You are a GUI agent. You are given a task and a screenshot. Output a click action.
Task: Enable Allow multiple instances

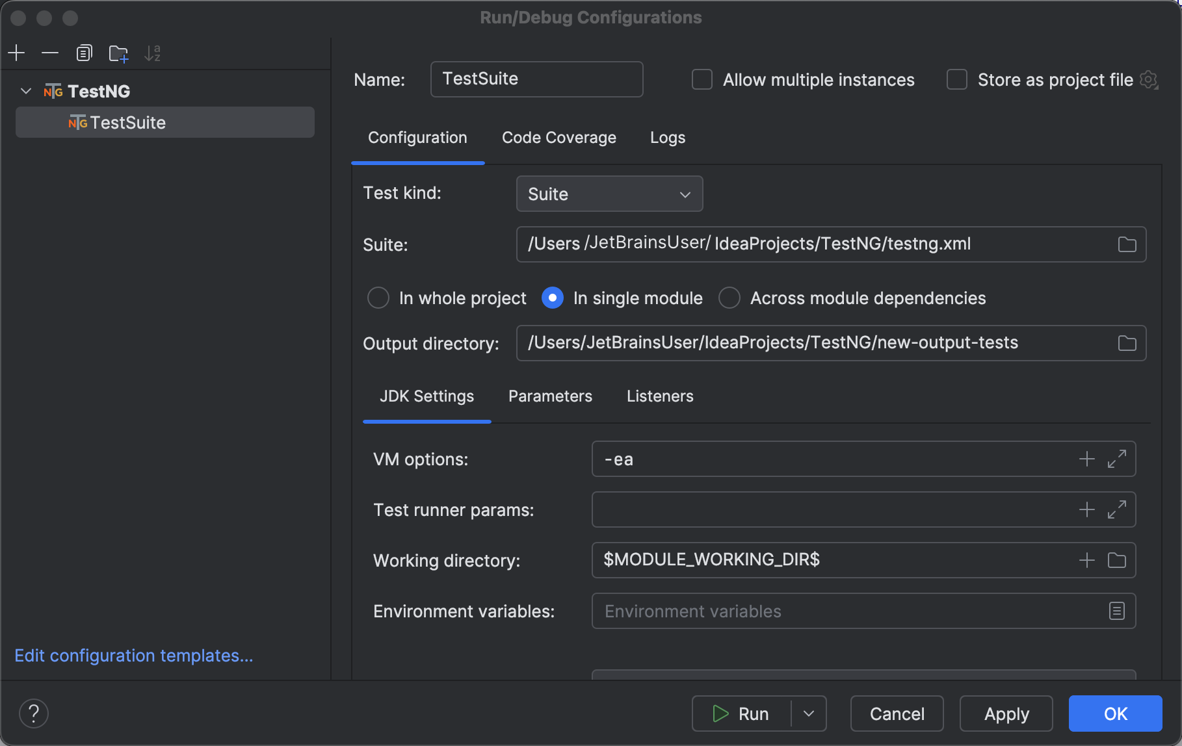[702, 79]
